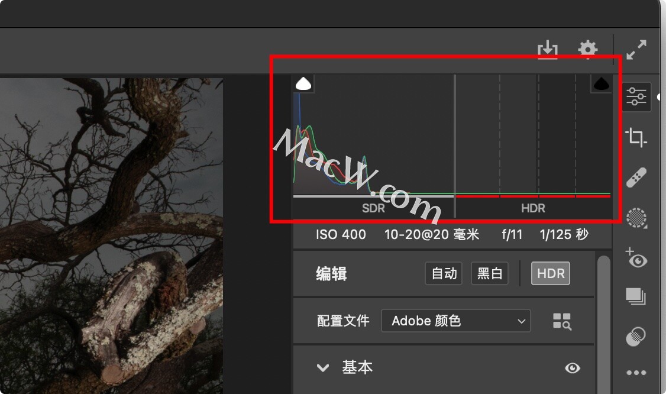Open the Presets overlapping circles icon
Screen dimensions: 666x394
636,337
